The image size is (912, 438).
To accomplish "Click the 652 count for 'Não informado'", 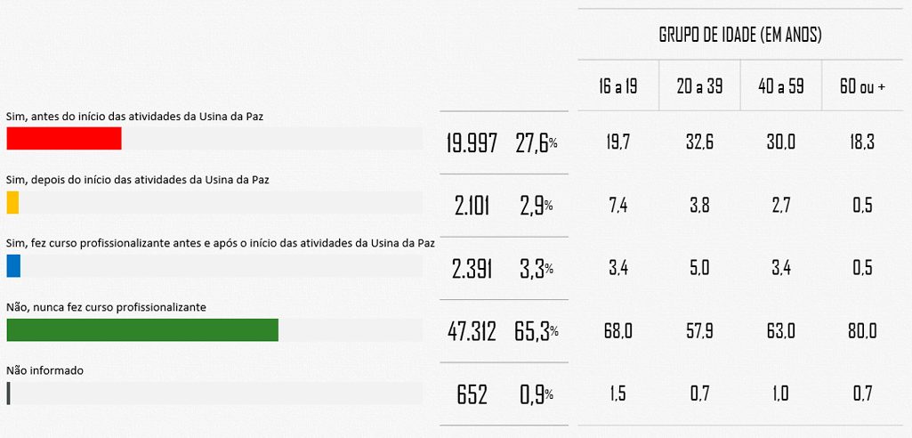I will (472, 395).
